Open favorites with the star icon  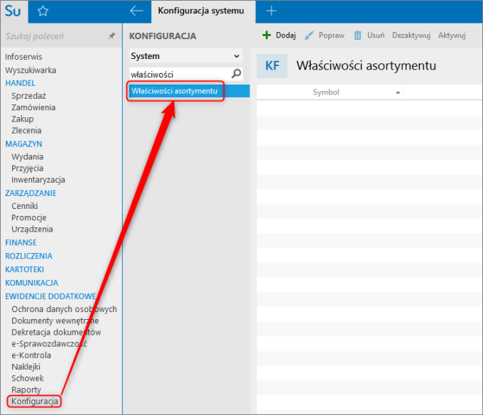(43, 11)
